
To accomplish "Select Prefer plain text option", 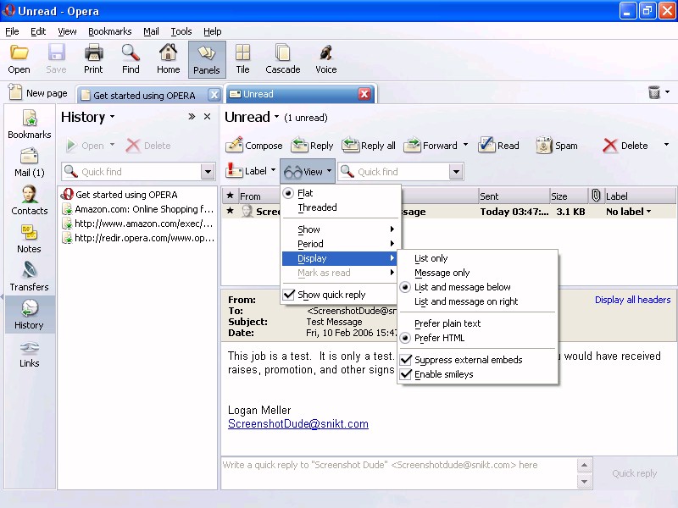I will (447, 323).
